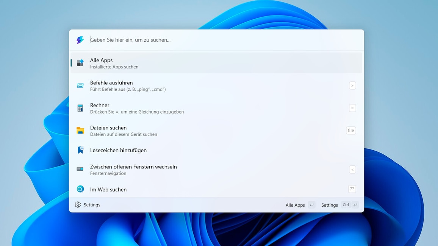This screenshot has width=438, height=246.
Task: Click the window switcher icon
Action: click(x=80, y=169)
